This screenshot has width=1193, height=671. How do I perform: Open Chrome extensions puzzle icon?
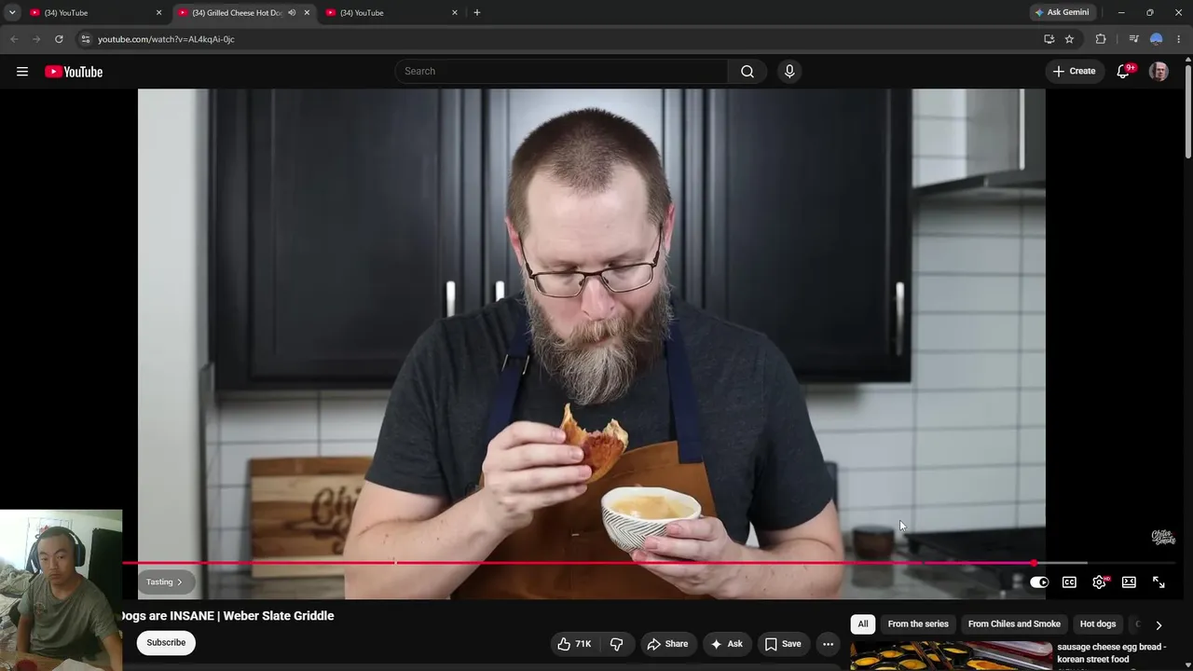click(x=1101, y=39)
